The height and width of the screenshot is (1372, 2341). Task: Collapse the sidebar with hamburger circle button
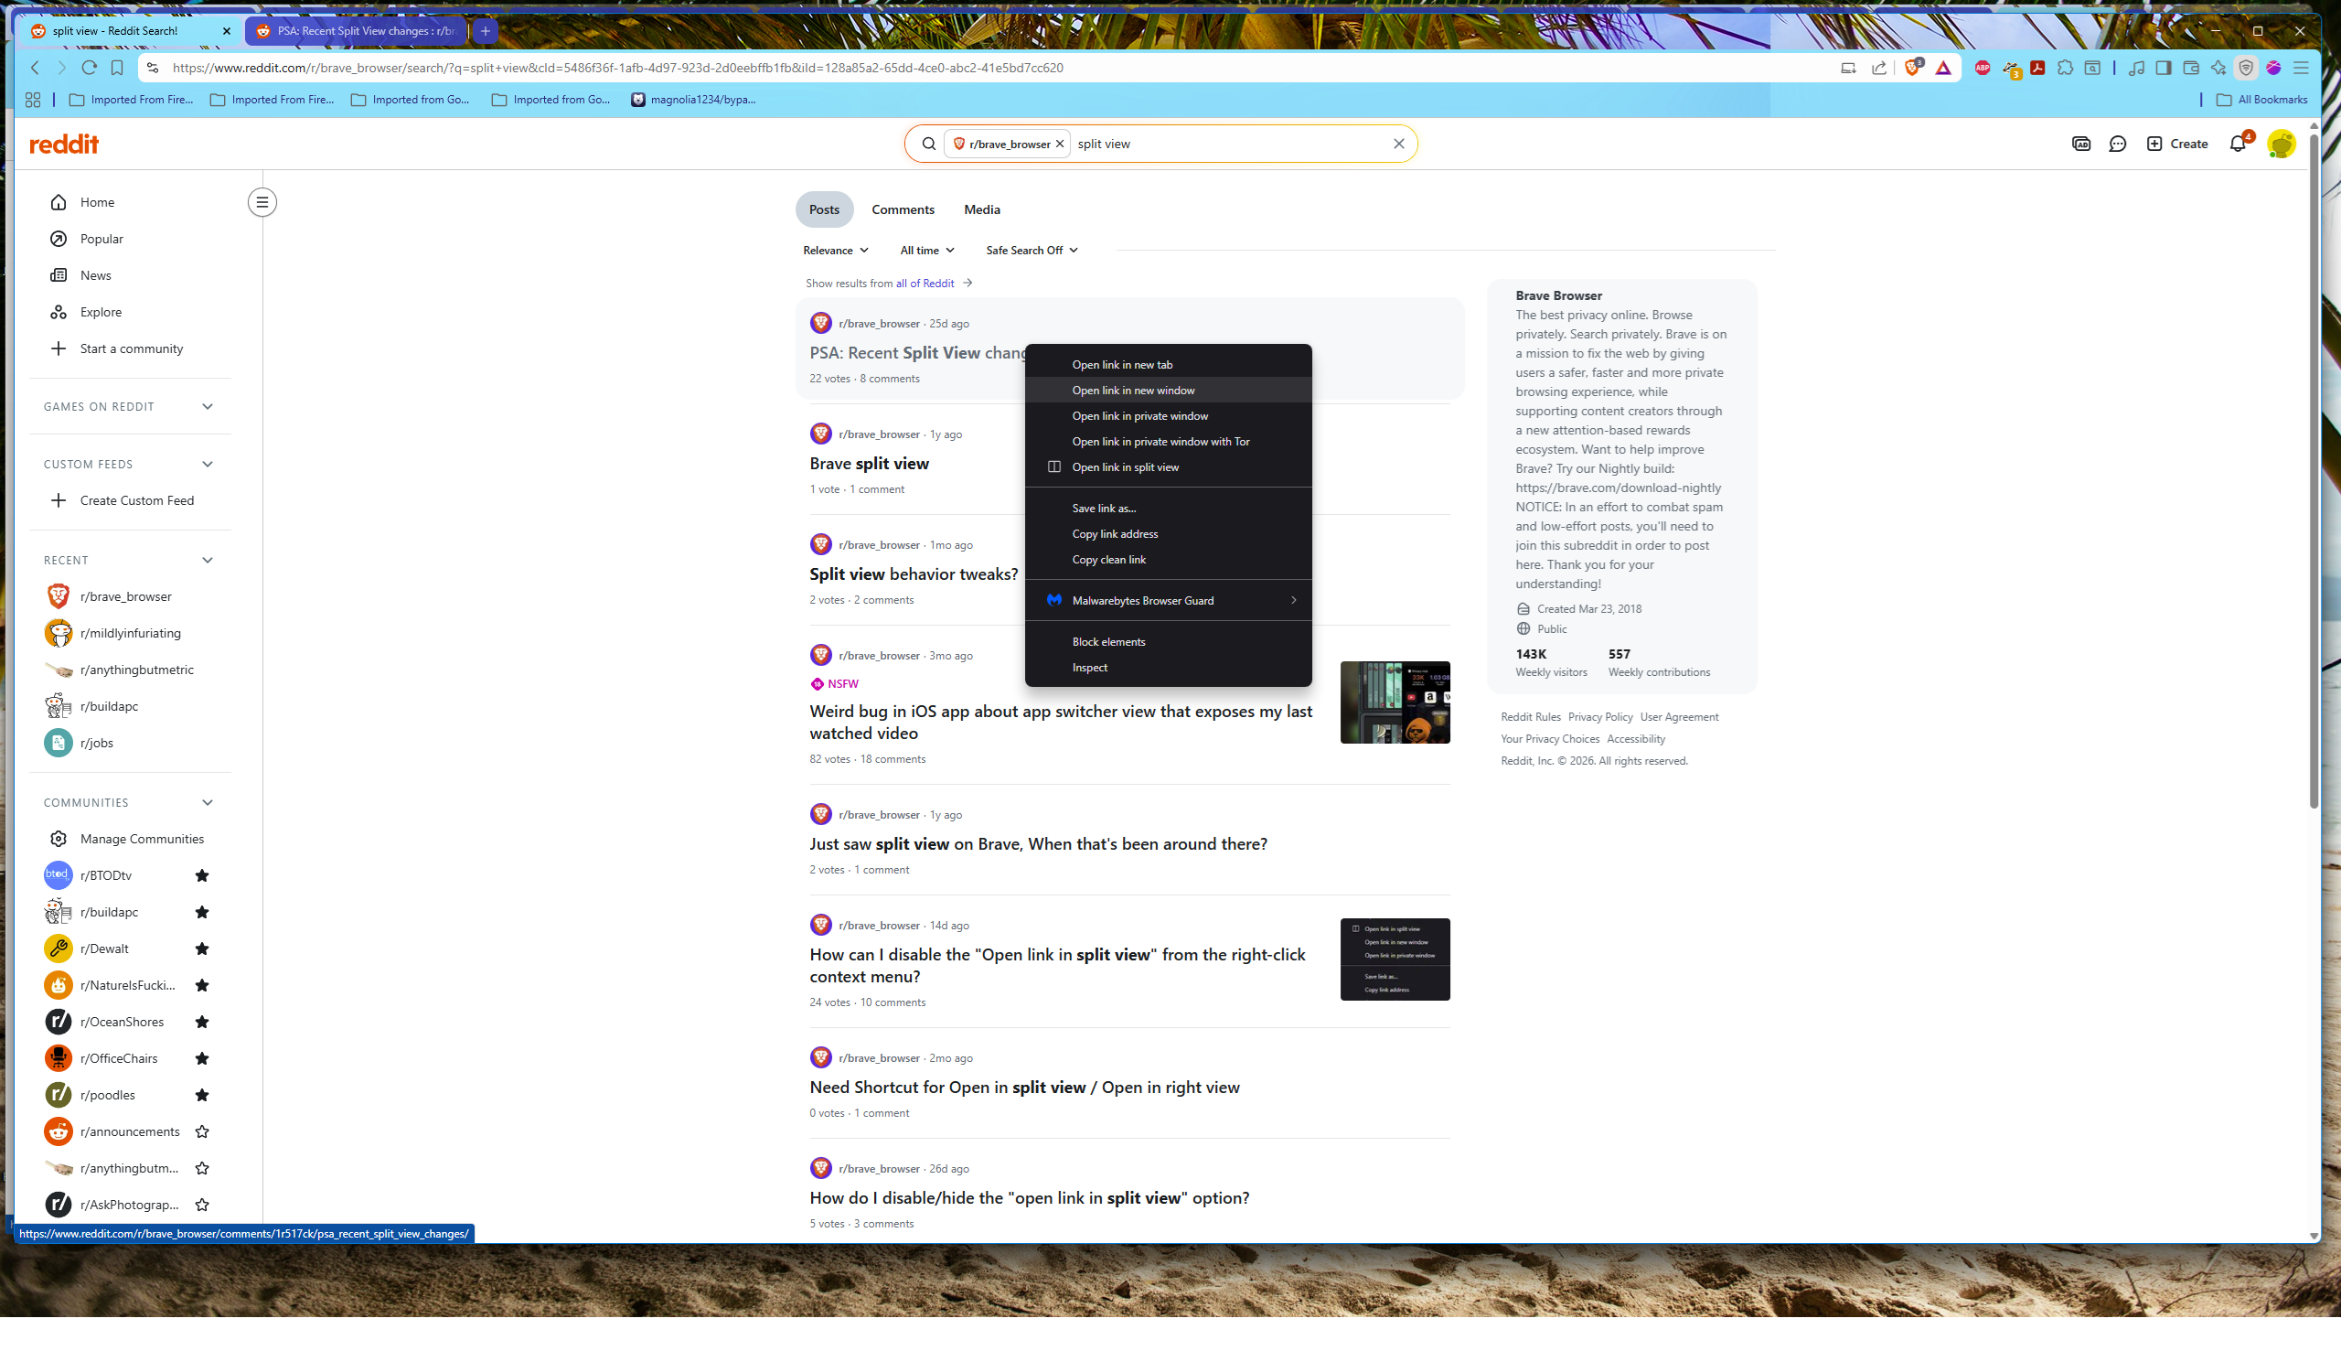[x=262, y=202]
